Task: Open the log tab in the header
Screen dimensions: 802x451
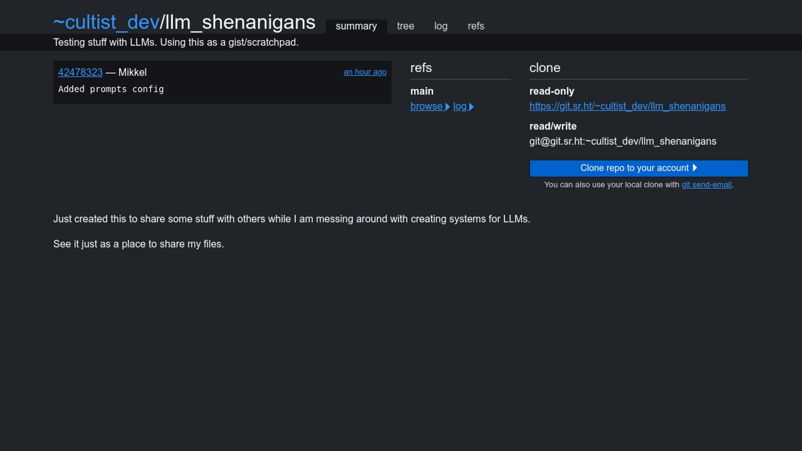Action: (x=441, y=26)
